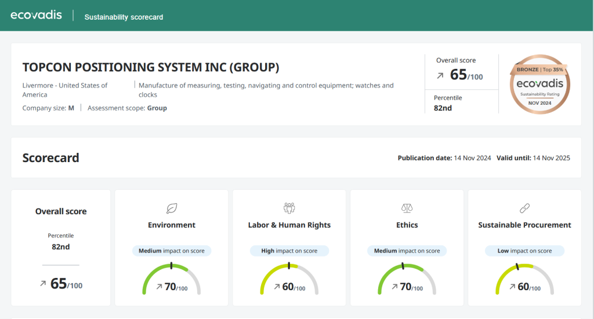
Task: Click the 82nd percentile value in the company header
Action: pyautogui.click(x=443, y=108)
